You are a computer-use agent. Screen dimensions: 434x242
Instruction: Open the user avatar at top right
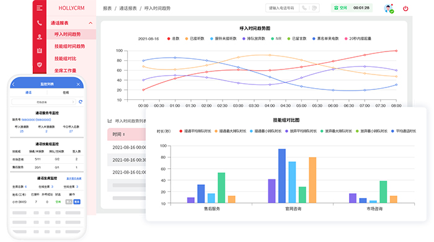click(x=389, y=8)
